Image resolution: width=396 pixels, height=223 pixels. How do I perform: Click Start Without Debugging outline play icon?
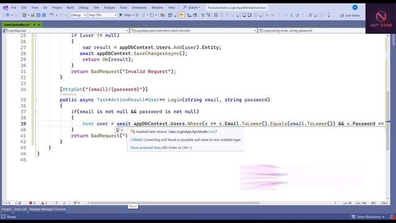coord(137,15)
